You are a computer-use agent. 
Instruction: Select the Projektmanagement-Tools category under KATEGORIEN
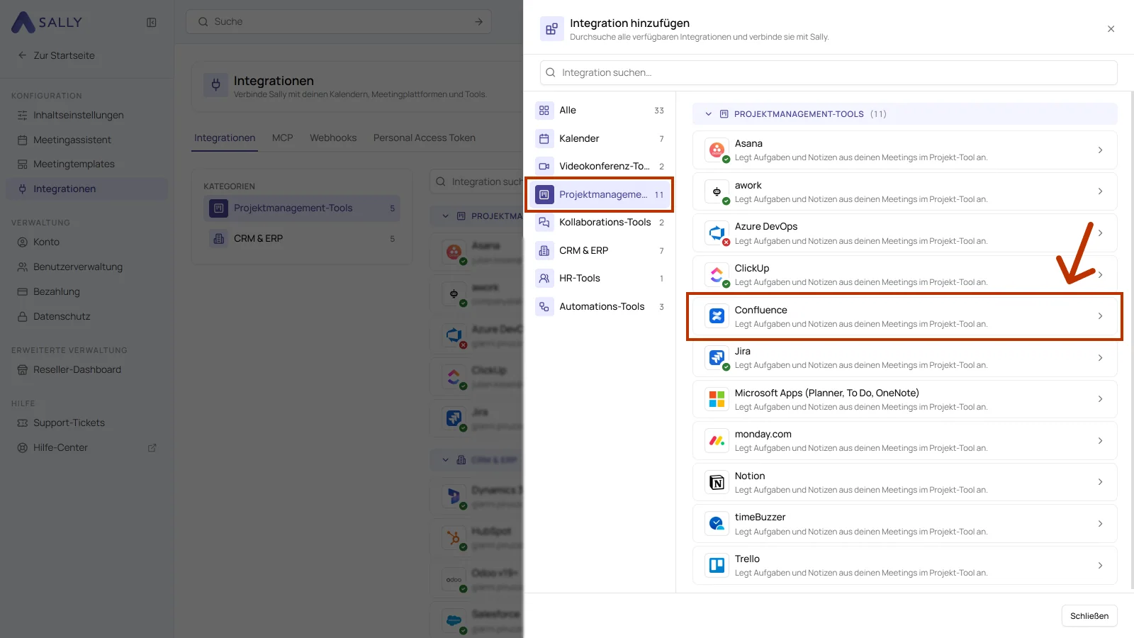pos(302,208)
